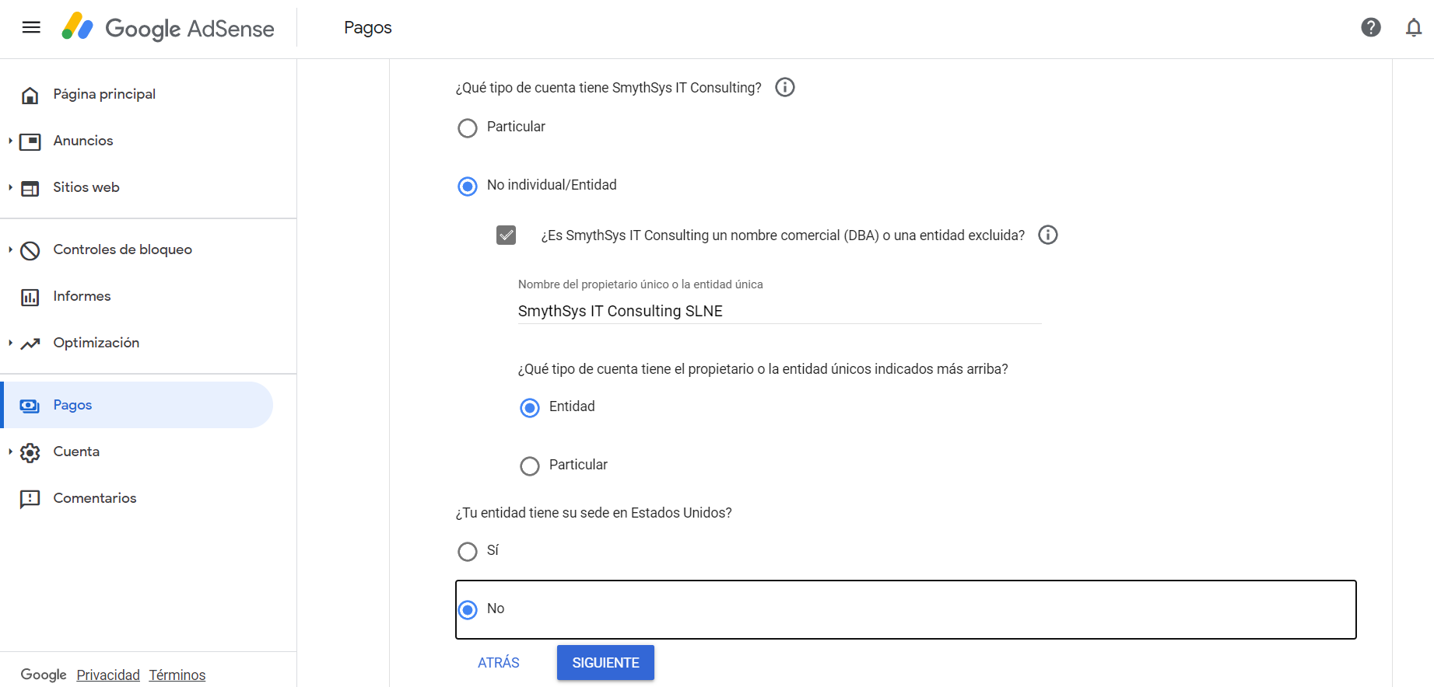Click the Página principal home icon
Viewport: 1434px width, 687px height.
coord(30,95)
